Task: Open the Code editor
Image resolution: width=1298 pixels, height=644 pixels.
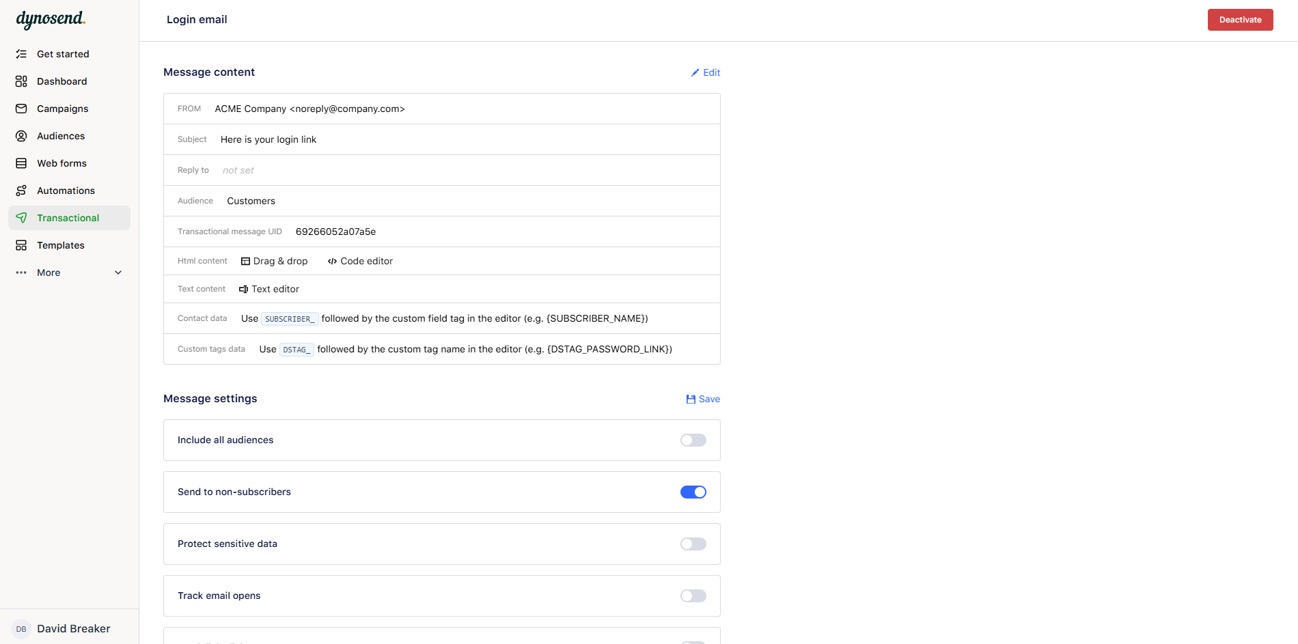Action: pyautogui.click(x=360, y=261)
